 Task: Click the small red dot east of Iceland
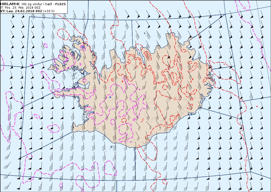click(257, 106)
